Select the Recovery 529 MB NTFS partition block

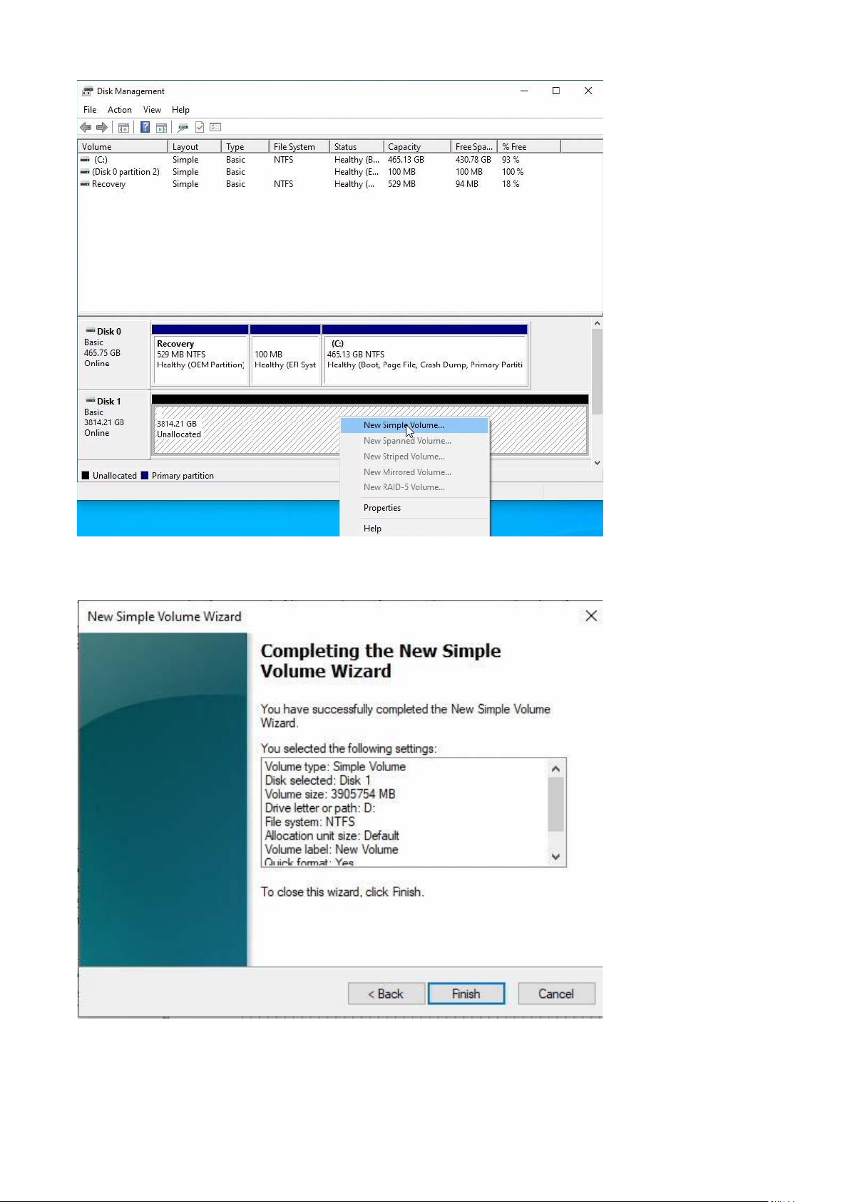[200, 355]
